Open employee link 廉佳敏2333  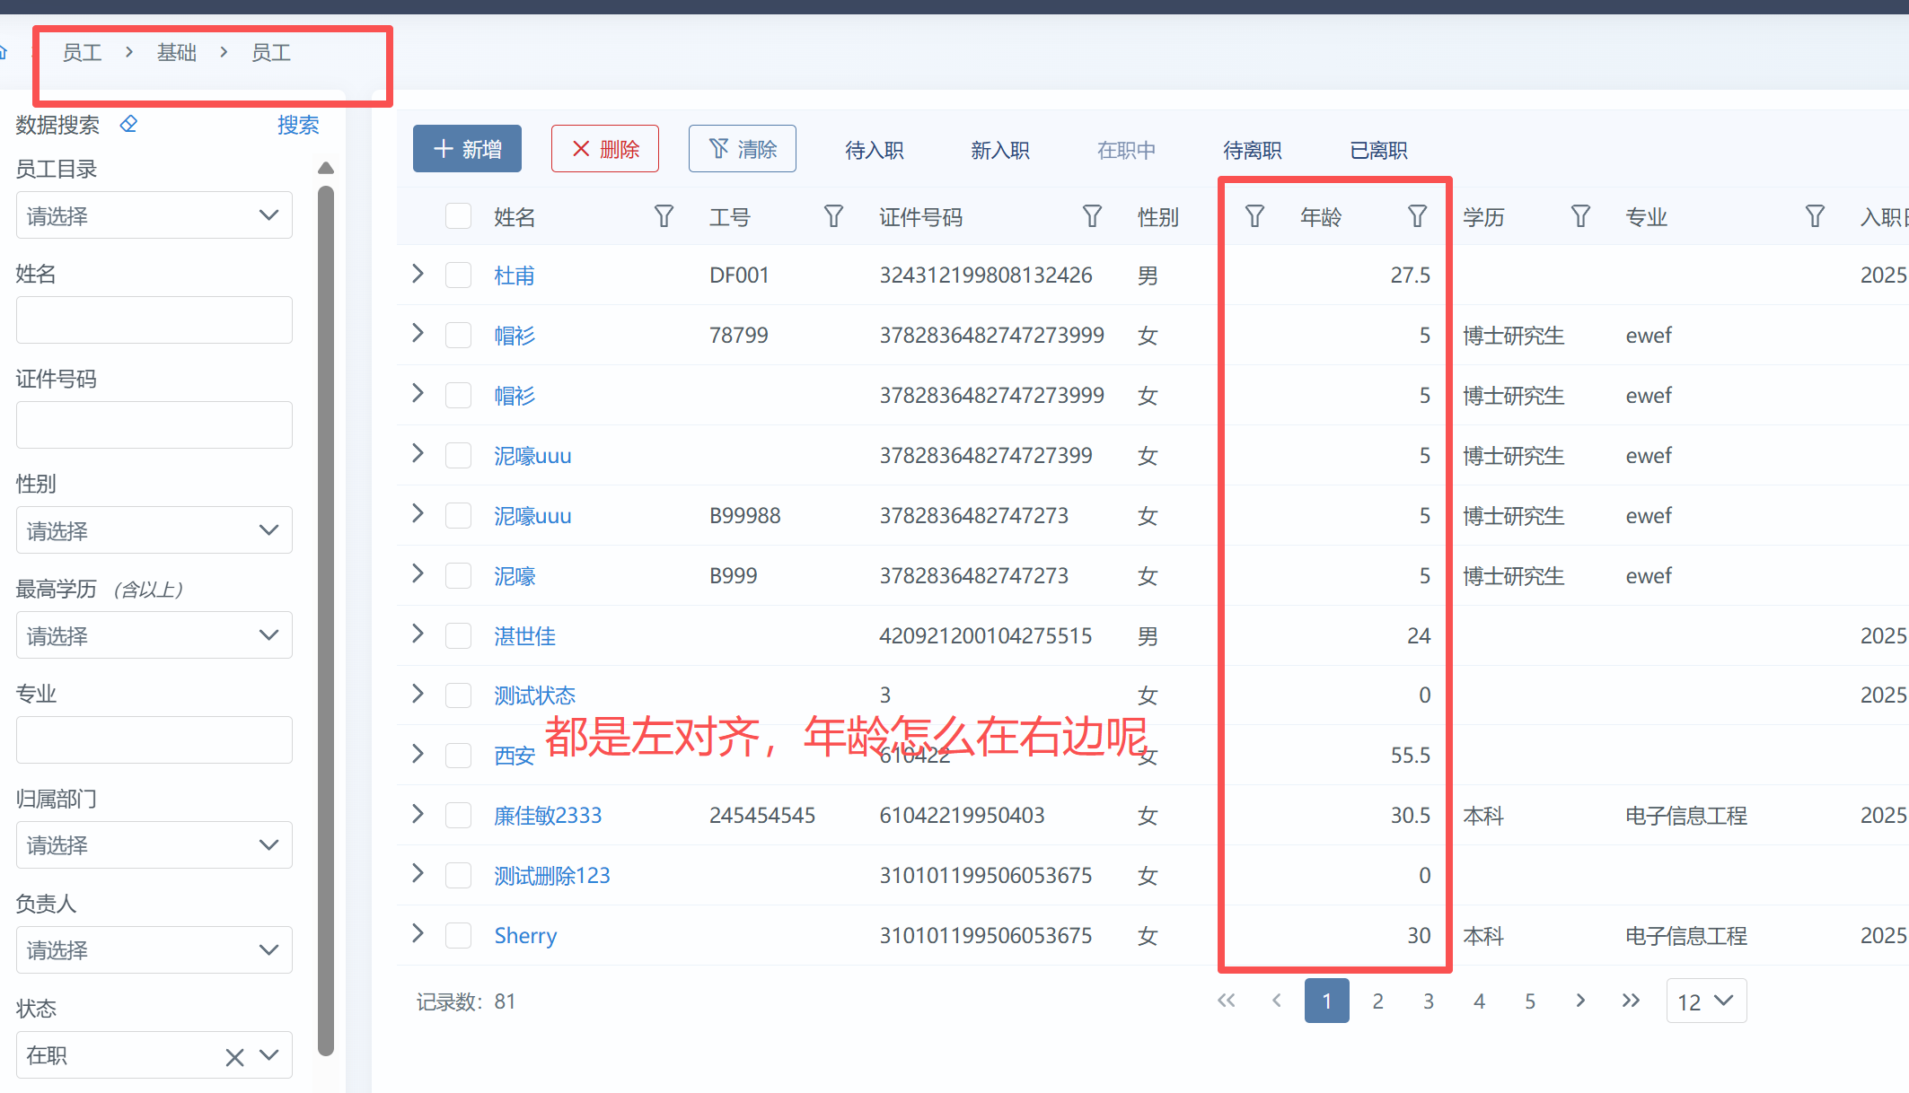(548, 816)
